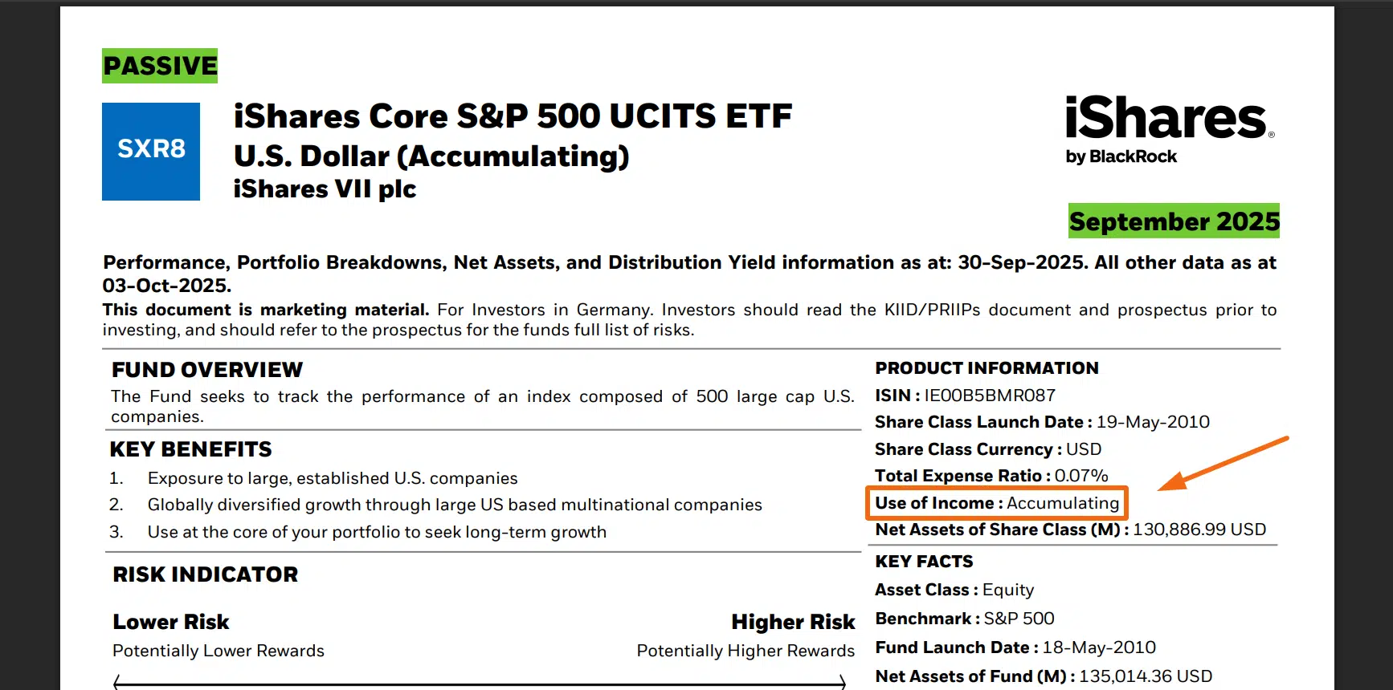Click the Net Assets of Fund value
1393x690 pixels.
point(1145,676)
